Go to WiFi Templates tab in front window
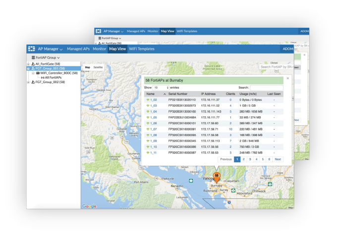Screen dimensions: 337x236 point(142,49)
